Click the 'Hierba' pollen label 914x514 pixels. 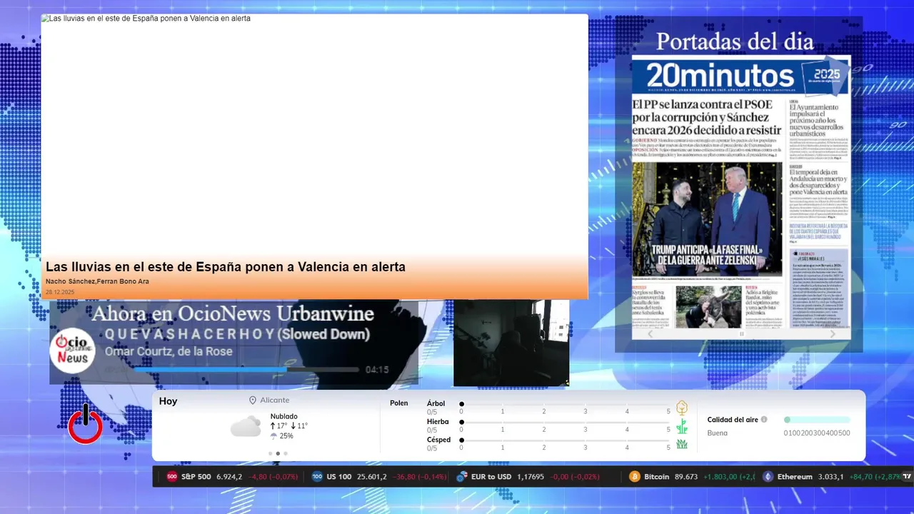[438, 422]
